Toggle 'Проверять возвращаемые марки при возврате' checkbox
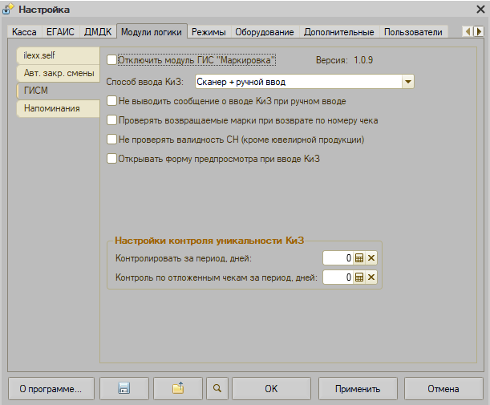Image resolution: width=490 pixels, height=405 pixels. click(112, 120)
